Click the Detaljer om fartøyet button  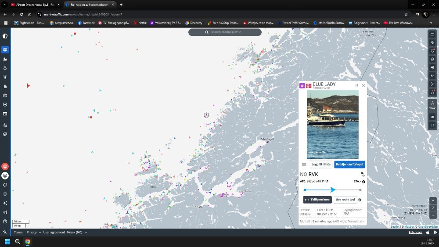pyautogui.click(x=349, y=165)
